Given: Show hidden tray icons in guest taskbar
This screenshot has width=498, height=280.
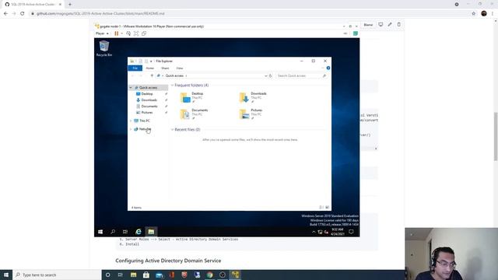Looking at the screenshot, I should coord(314,232).
